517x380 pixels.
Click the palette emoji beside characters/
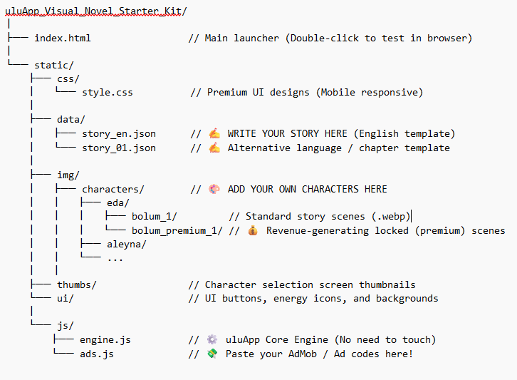pos(214,189)
